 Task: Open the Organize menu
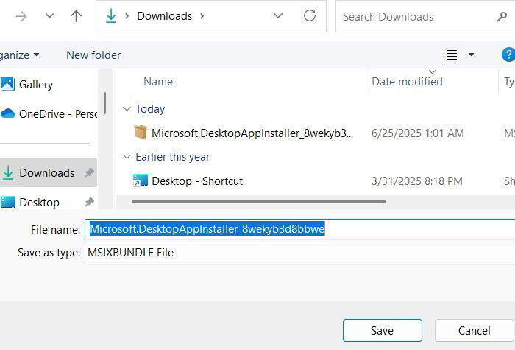(20, 55)
